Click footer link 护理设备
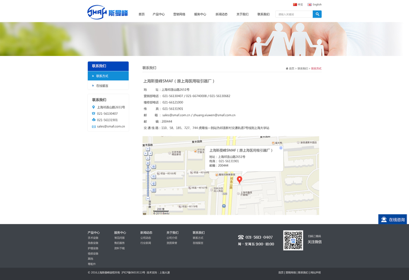409x280 pixels. 93,248
